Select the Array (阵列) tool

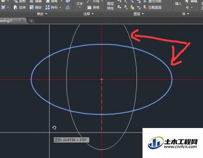(x=52, y=7)
